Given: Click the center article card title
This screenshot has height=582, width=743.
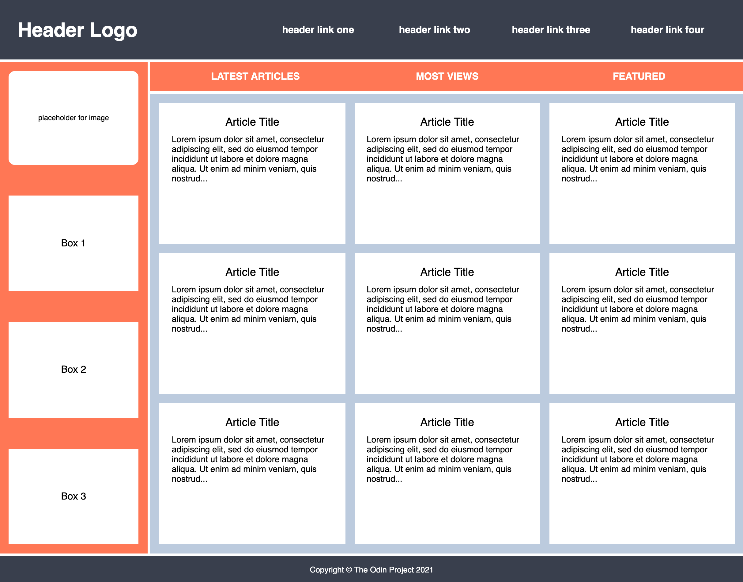Looking at the screenshot, I should pyautogui.click(x=447, y=272).
